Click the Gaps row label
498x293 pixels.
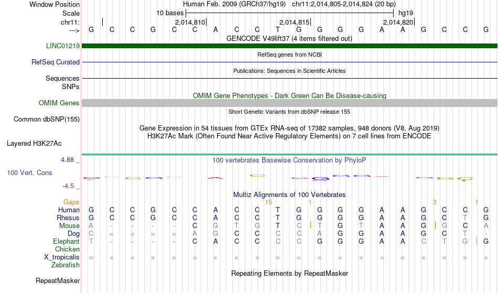pos(71,202)
